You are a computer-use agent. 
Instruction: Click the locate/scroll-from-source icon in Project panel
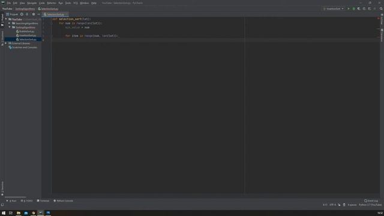pos(22,14)
